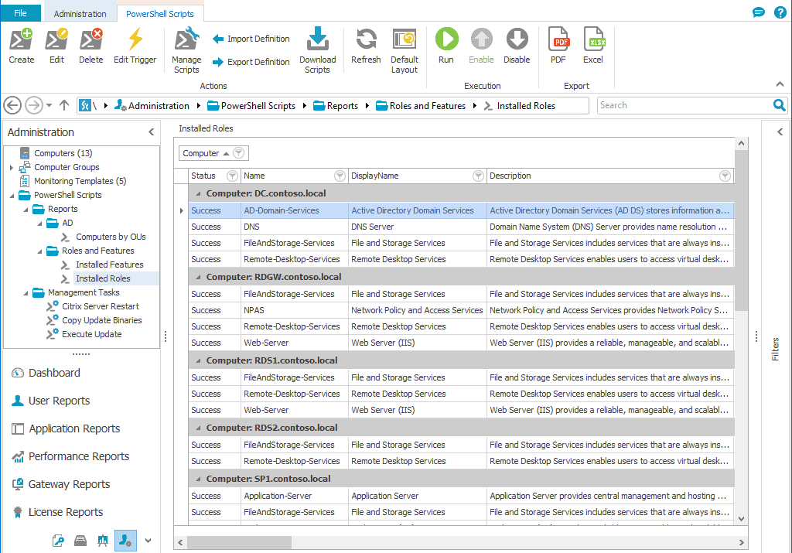The height and width of the screenshot is (553, 792).
Task: Collapse the Administration navigation panel
Action: 151,132
